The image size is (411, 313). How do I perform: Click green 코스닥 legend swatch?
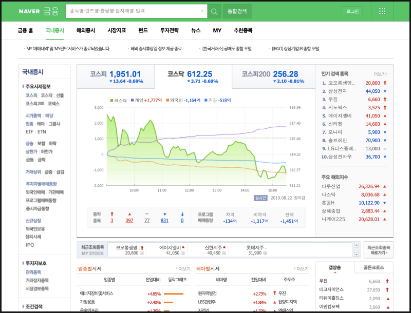coord(111,100)
